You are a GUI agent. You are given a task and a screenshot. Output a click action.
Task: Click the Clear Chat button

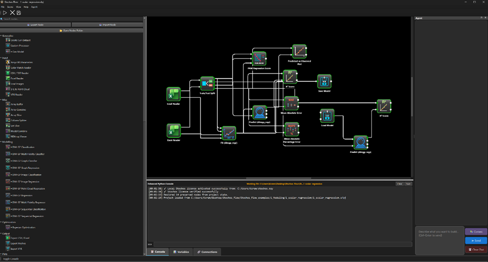click(476, 249)
